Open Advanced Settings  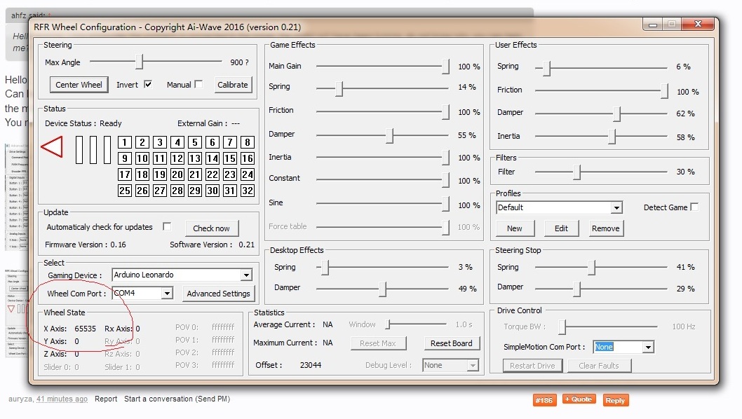tap(218, 294)
